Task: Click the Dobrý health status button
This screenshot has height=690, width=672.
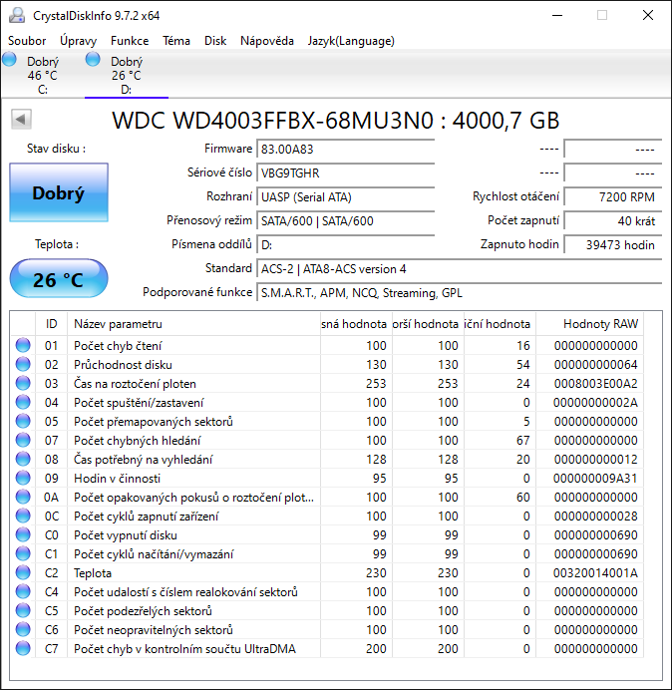Action: (x=59, y=192)
